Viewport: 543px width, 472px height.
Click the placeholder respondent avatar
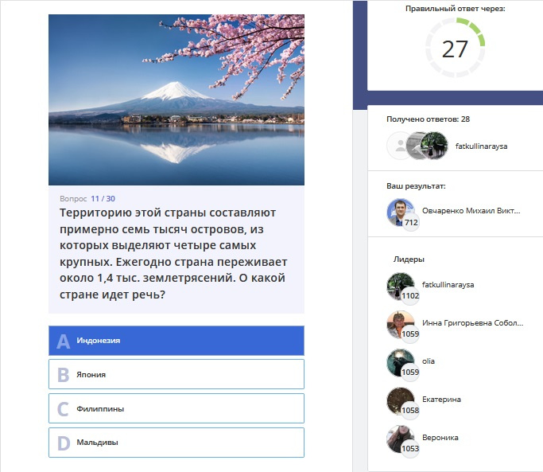pos(398,146)
